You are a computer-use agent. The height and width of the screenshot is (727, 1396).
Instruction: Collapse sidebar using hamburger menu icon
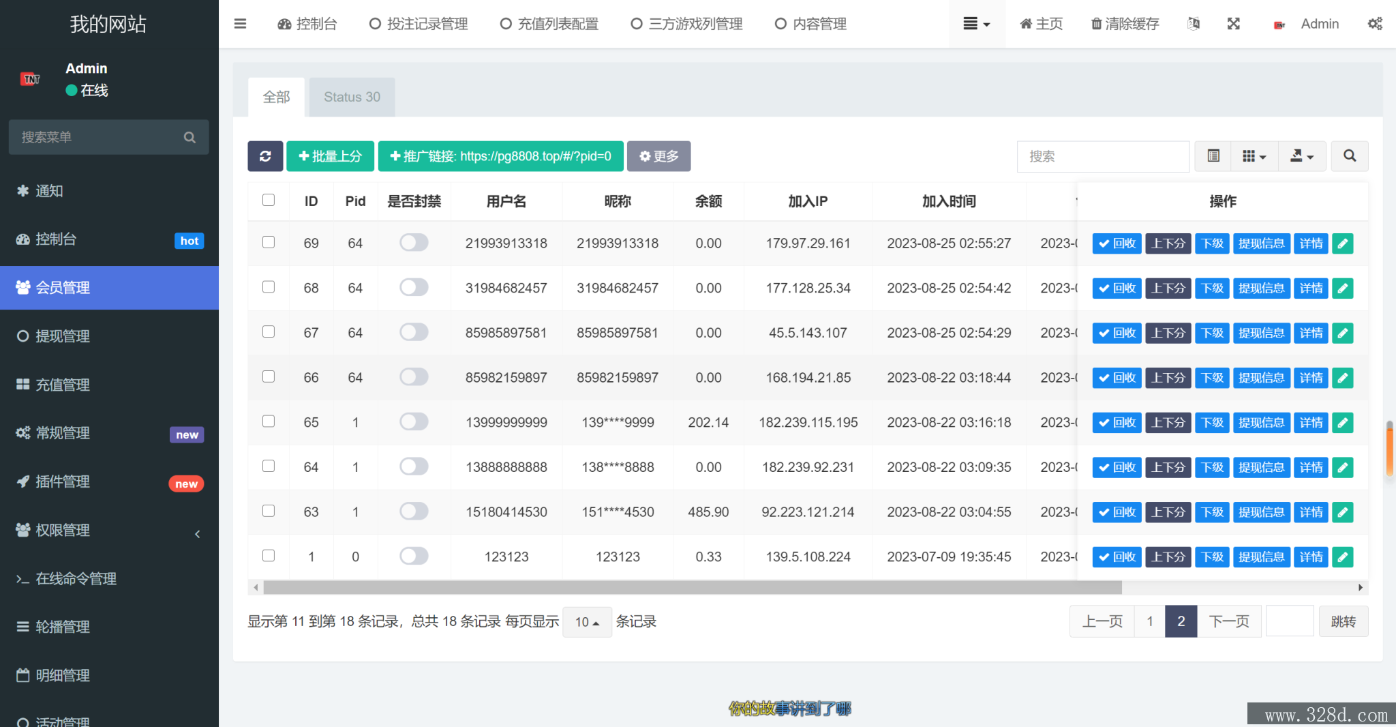240,24
